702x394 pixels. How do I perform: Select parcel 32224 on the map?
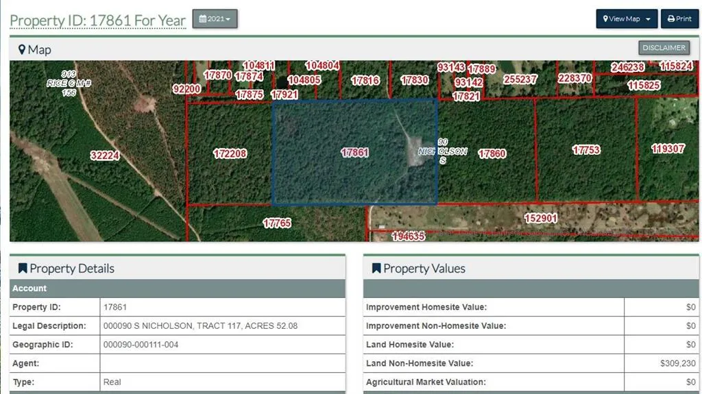point(105,156)
